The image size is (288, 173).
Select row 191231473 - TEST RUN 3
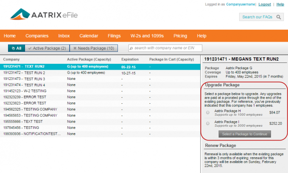(100, 79)
